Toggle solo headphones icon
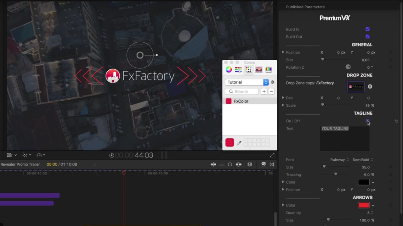 coord(230,164)
